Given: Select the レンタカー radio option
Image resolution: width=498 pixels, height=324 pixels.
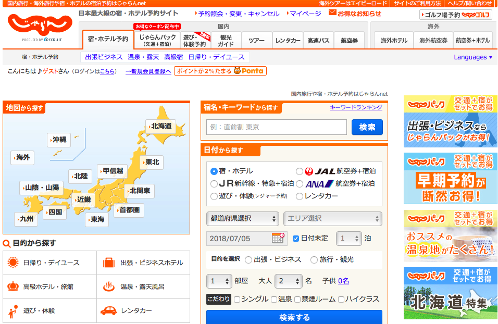Looking at the screenshot, I should coord(299,196).
